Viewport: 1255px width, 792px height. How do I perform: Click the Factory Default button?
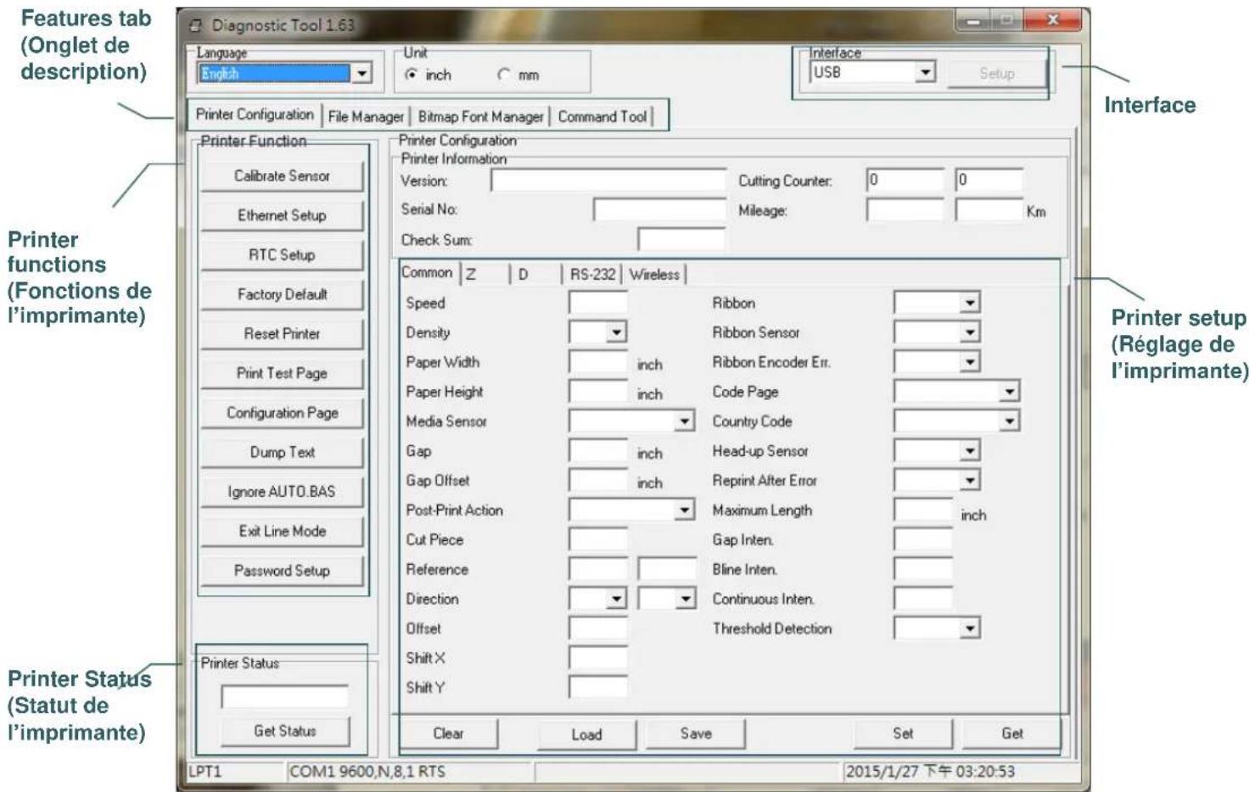click(282, 294)
